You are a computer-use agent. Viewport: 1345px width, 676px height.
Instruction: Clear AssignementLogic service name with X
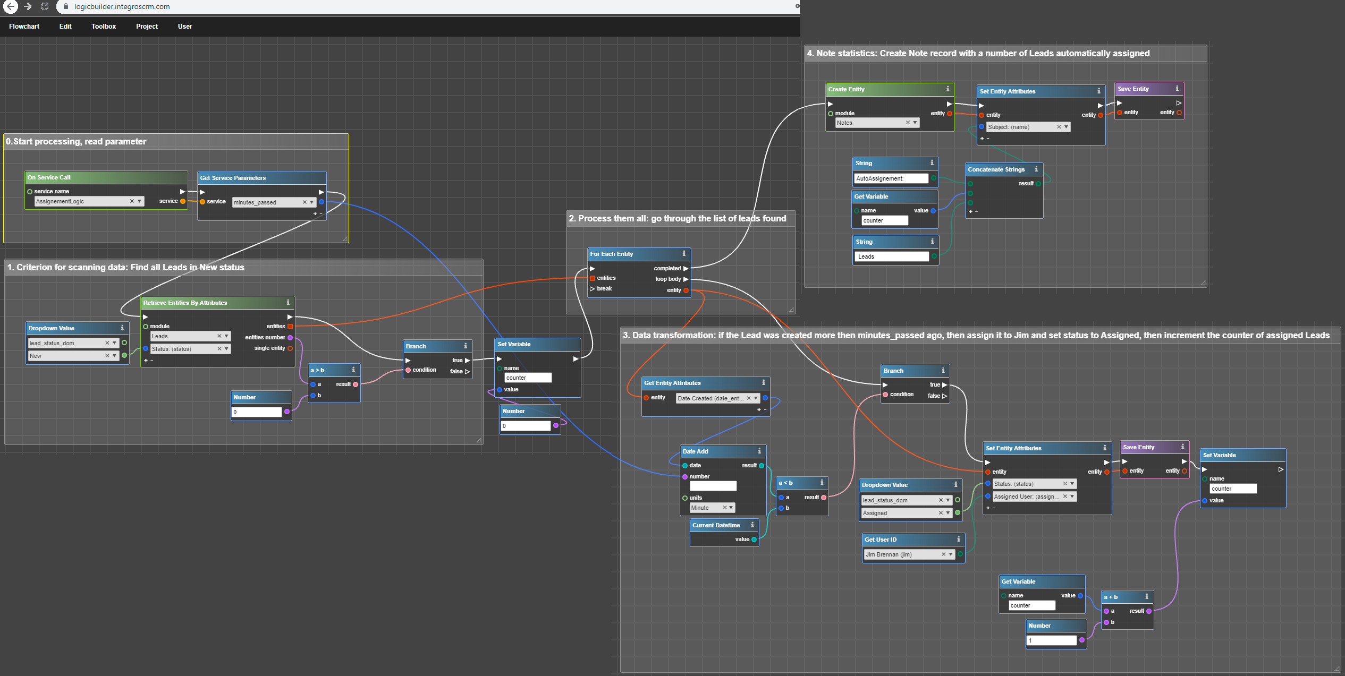pos(132,201)
